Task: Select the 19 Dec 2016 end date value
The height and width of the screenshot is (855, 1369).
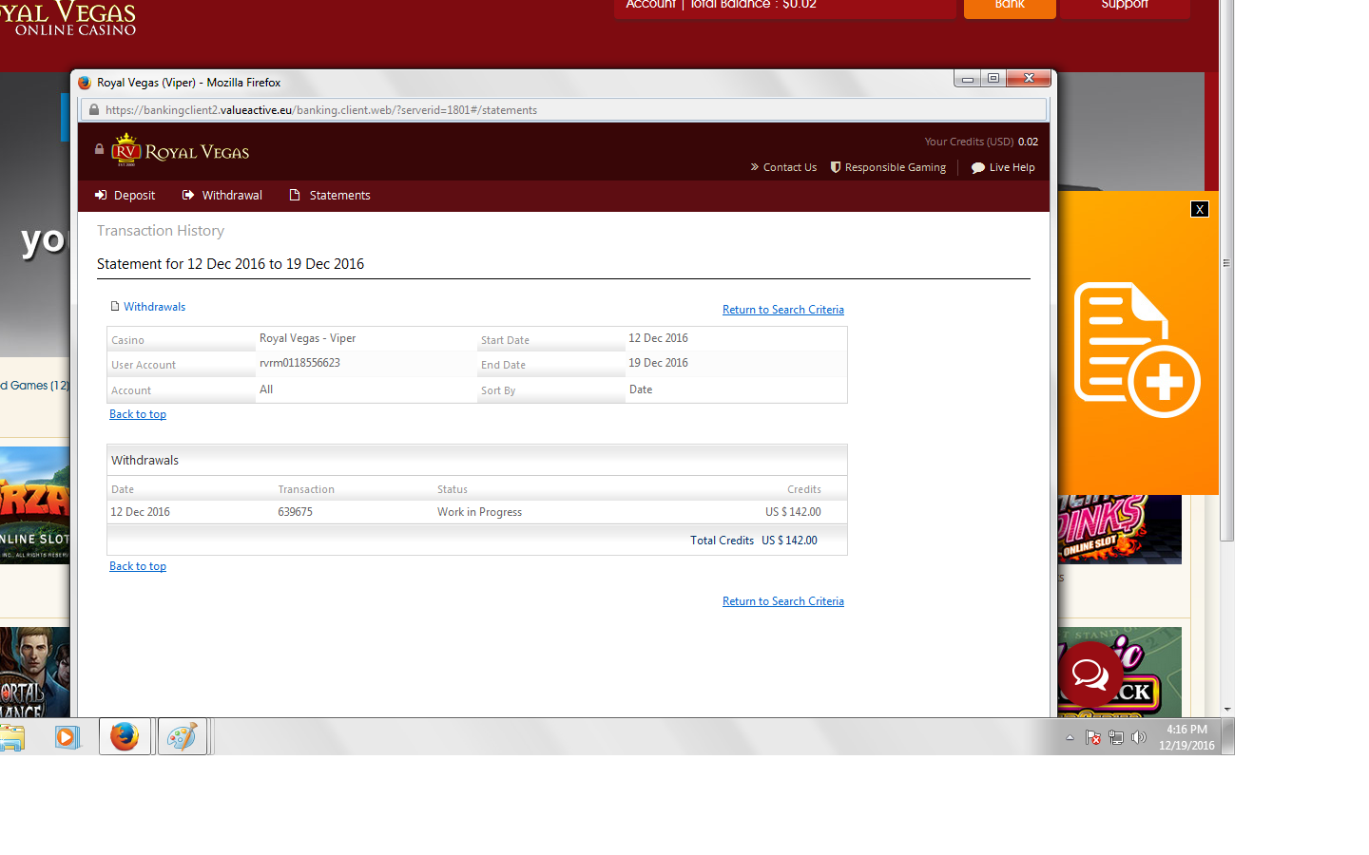Action: coord(658,363)
